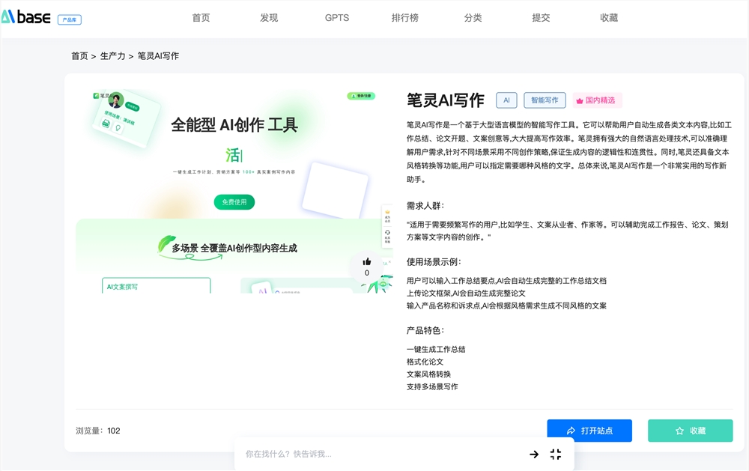Open the GPTS page from the top navigation
This screenshot has width=749, height=471.
coord(336,17)
